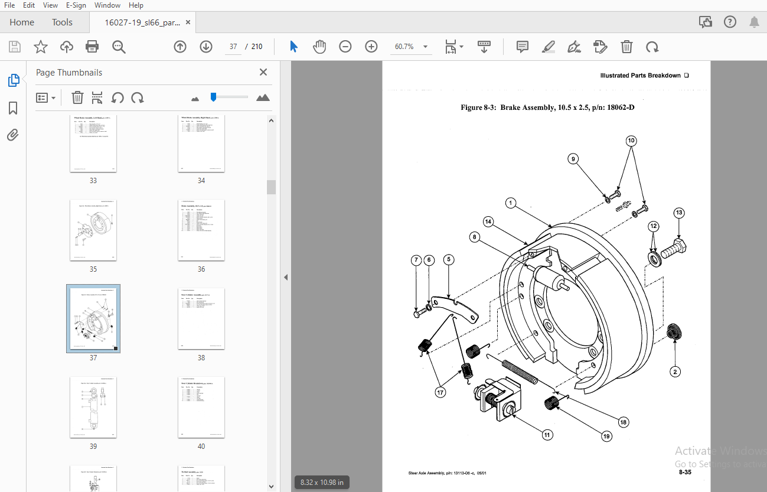Image resolution: width=767 pixels, height=492 pixels.
Task: Select page 37 thumbnail
Action: click(93, 318)
